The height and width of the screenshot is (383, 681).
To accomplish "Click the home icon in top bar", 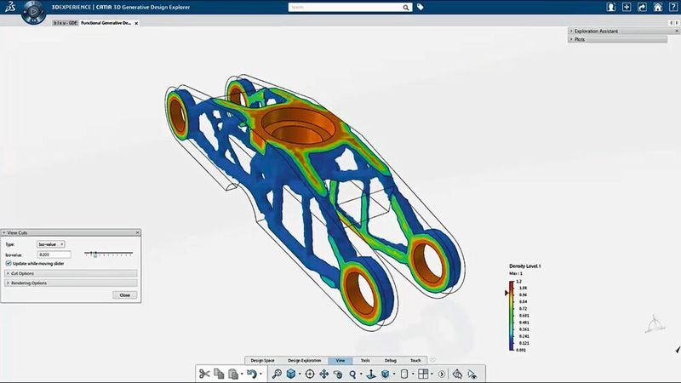I will coord(657,7).
